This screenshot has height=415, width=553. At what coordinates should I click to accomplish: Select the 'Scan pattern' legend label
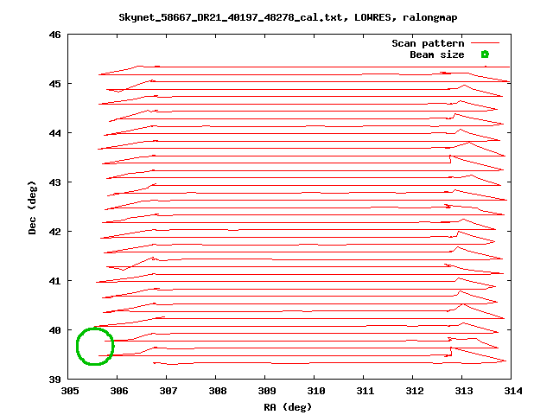428,43
